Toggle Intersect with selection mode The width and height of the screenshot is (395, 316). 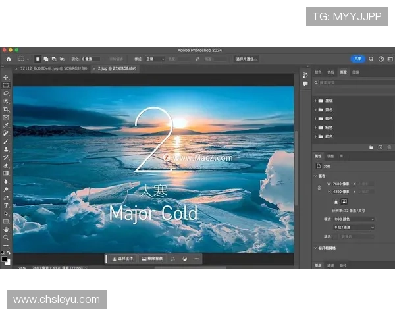point(61,59)
